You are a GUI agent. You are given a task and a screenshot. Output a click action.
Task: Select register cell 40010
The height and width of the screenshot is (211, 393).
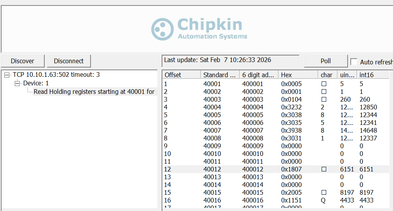pyautogui.click(x=212, y=154)
